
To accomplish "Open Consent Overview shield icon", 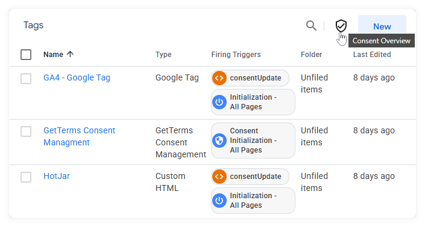I will (341, 26).
